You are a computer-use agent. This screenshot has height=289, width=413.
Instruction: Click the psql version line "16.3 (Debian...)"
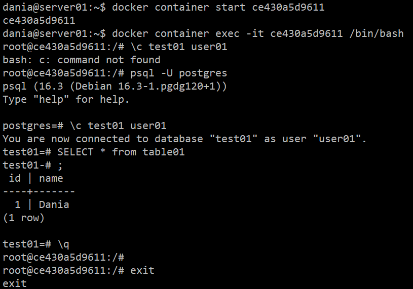(115, 87)
